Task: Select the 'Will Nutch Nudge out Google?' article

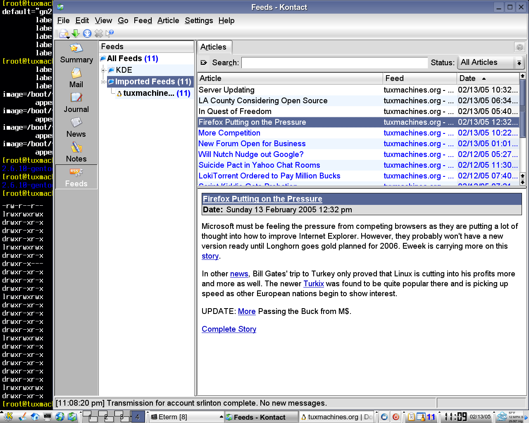Action: [358, 154]
